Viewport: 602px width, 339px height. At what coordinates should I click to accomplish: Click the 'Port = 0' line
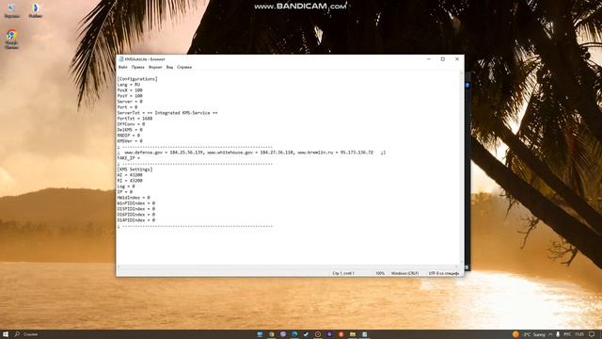[127, 107]
